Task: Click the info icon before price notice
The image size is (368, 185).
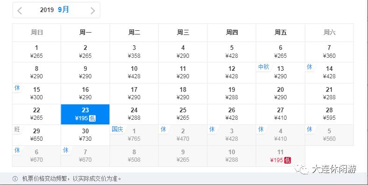Action: 15,179
